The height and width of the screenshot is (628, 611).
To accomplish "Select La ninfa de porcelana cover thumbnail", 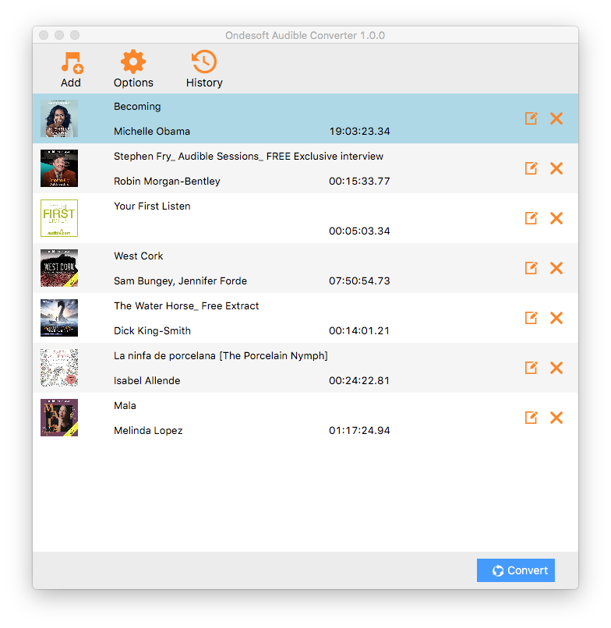I will click(59, 368).
